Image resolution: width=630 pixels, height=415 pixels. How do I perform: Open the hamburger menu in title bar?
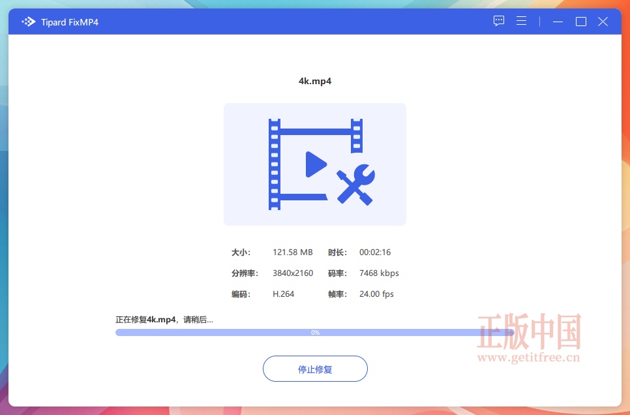pyautogui.click(x=521, y=21)
